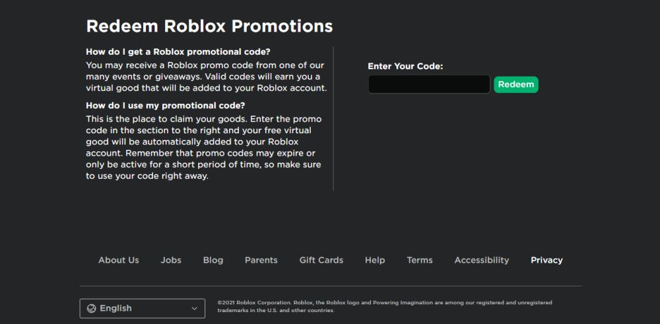
Task: Open the Accessibility footer link
Action: click(482, 260)
